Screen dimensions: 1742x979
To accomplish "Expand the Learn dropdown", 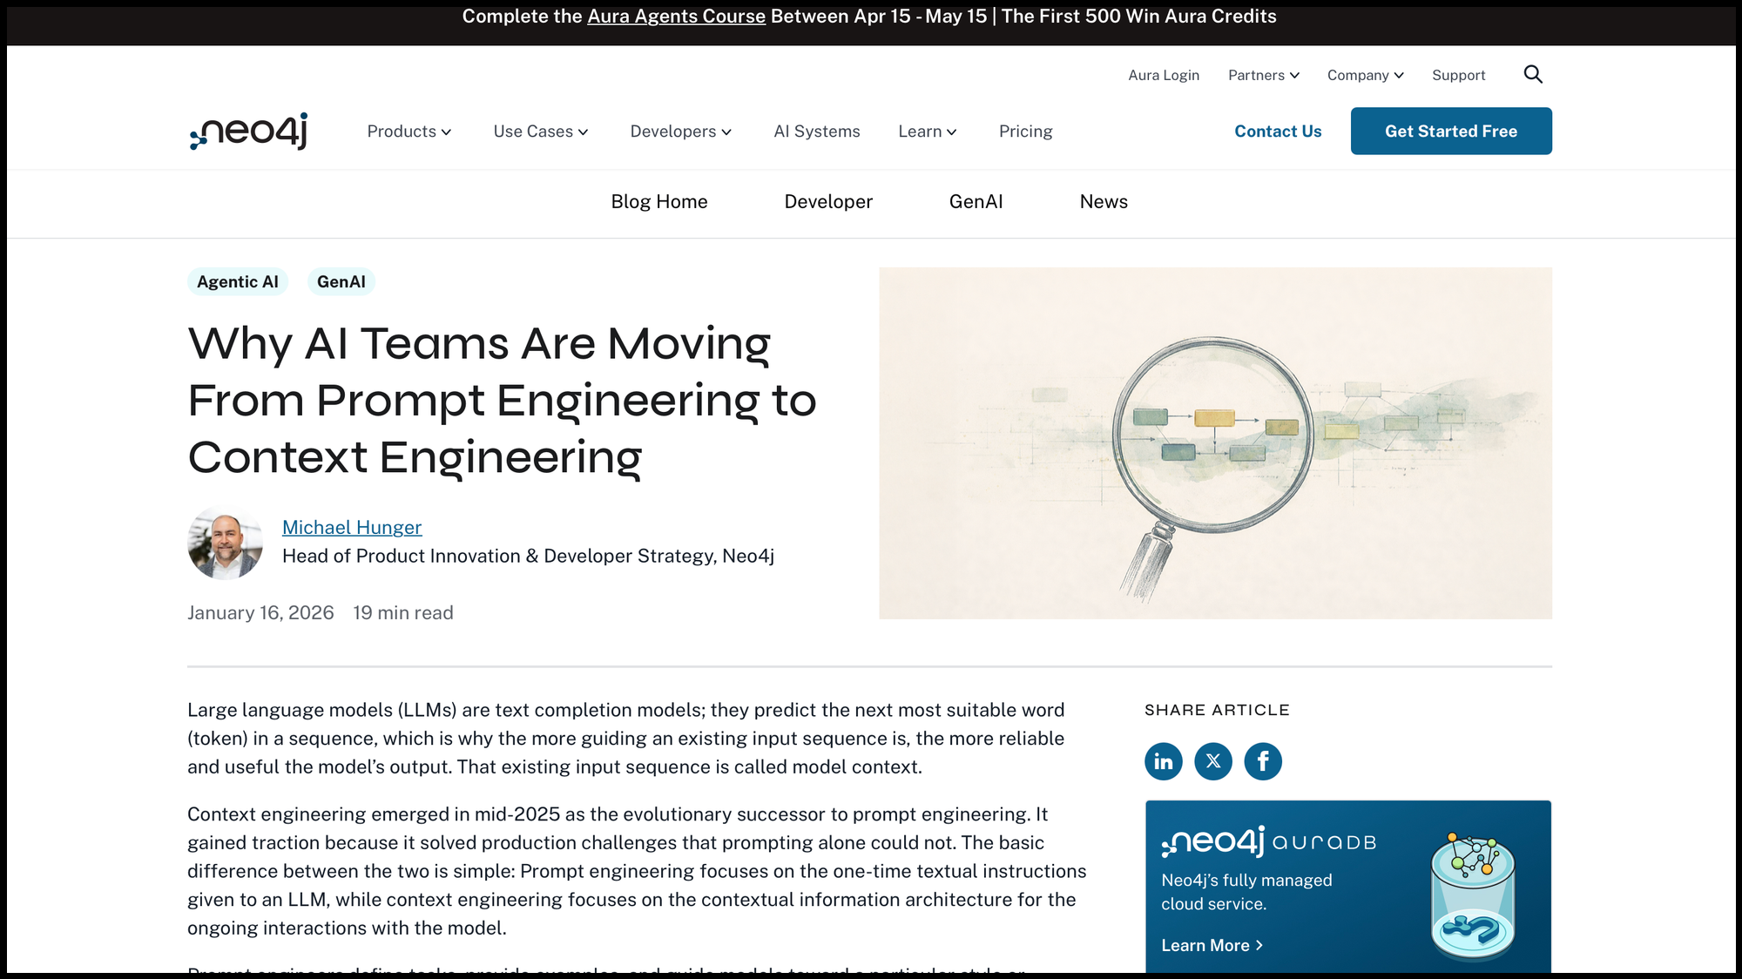I will point(927,132).
